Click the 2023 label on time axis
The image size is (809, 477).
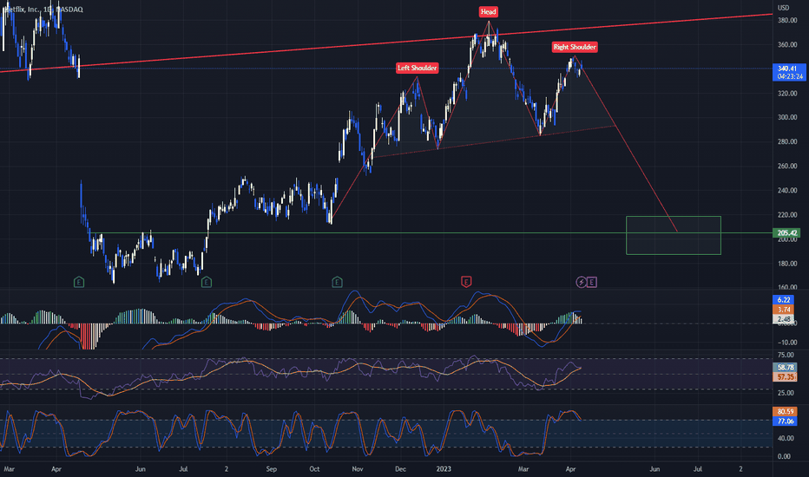[x=444, y=469]
